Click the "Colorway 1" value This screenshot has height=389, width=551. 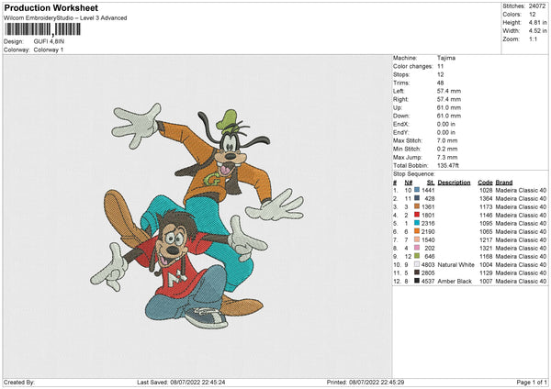(49, 50)
